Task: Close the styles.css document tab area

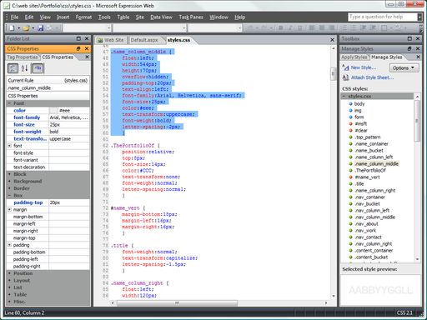Action: click(332, 40)
